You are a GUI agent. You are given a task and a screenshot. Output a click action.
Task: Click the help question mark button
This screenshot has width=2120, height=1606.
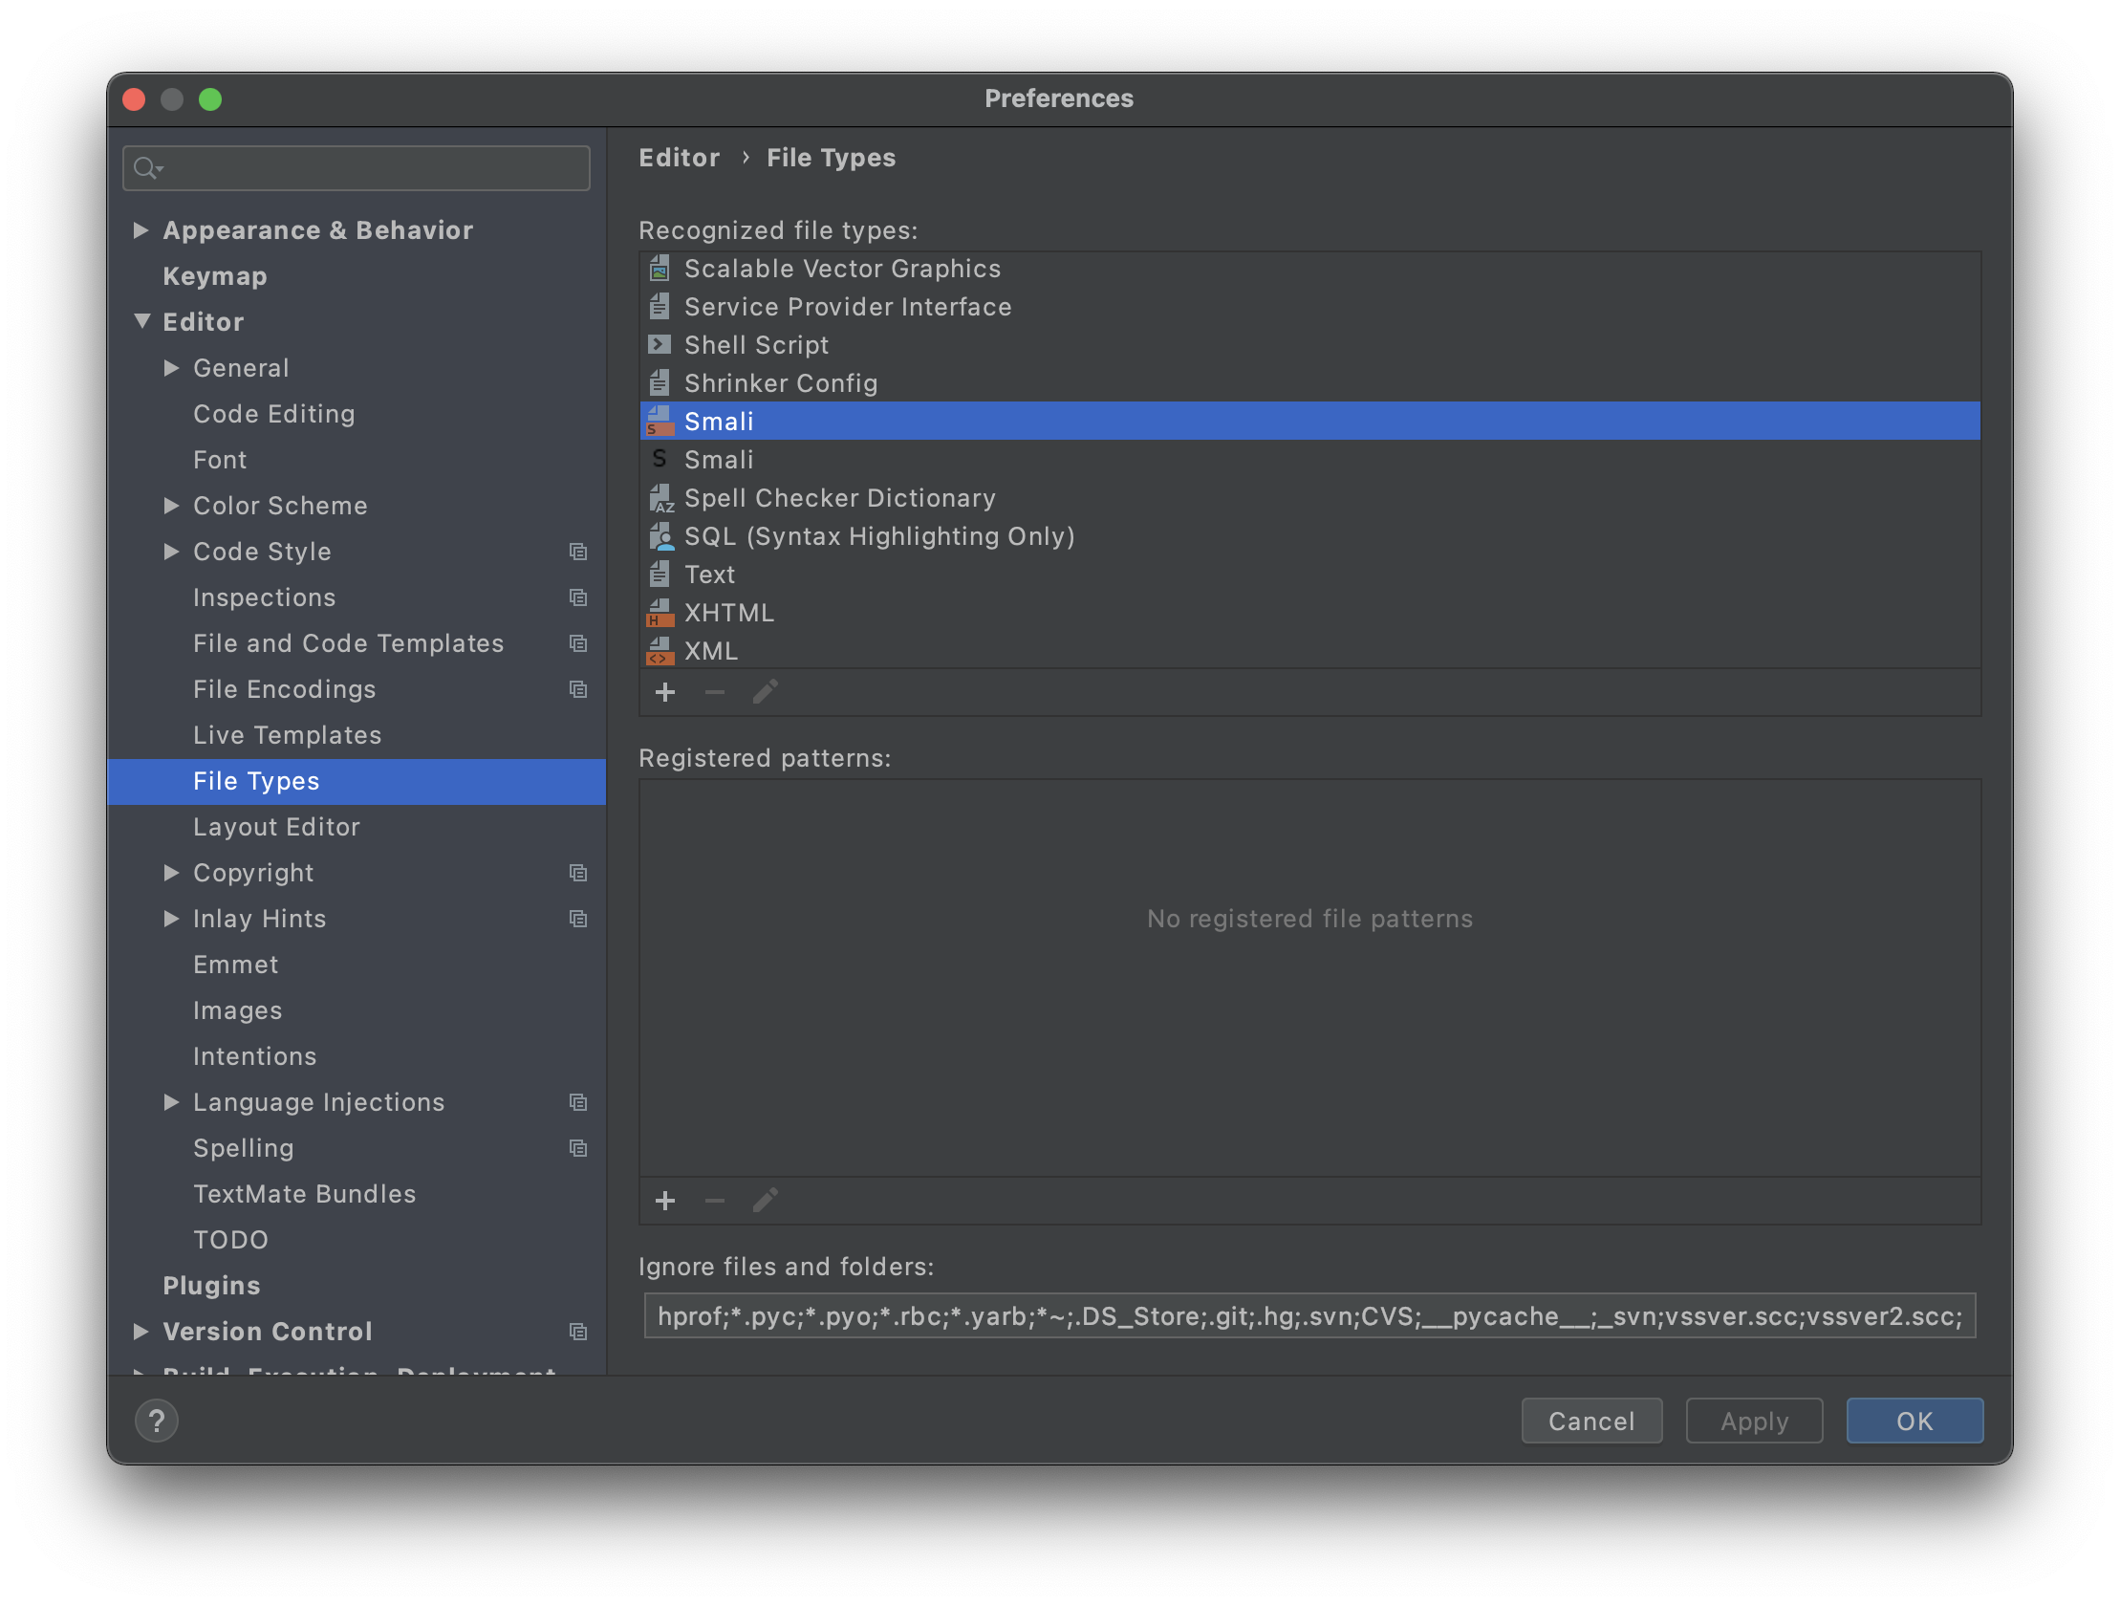[156, 1420]
